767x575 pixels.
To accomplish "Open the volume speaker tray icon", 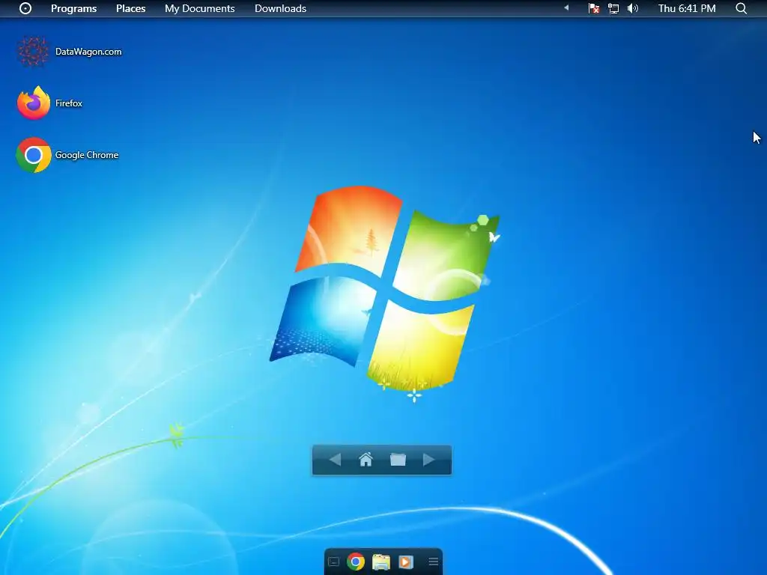I will (x=632, y=8).
